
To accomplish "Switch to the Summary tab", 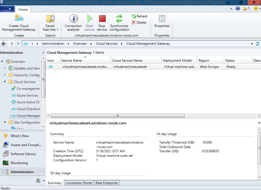I will tap(55, 183).
